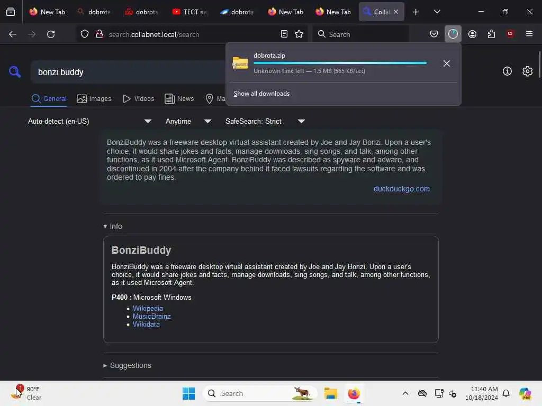Expand the Suggestions section
Screen dimensions: 542x406
click(x=127, y=365)
